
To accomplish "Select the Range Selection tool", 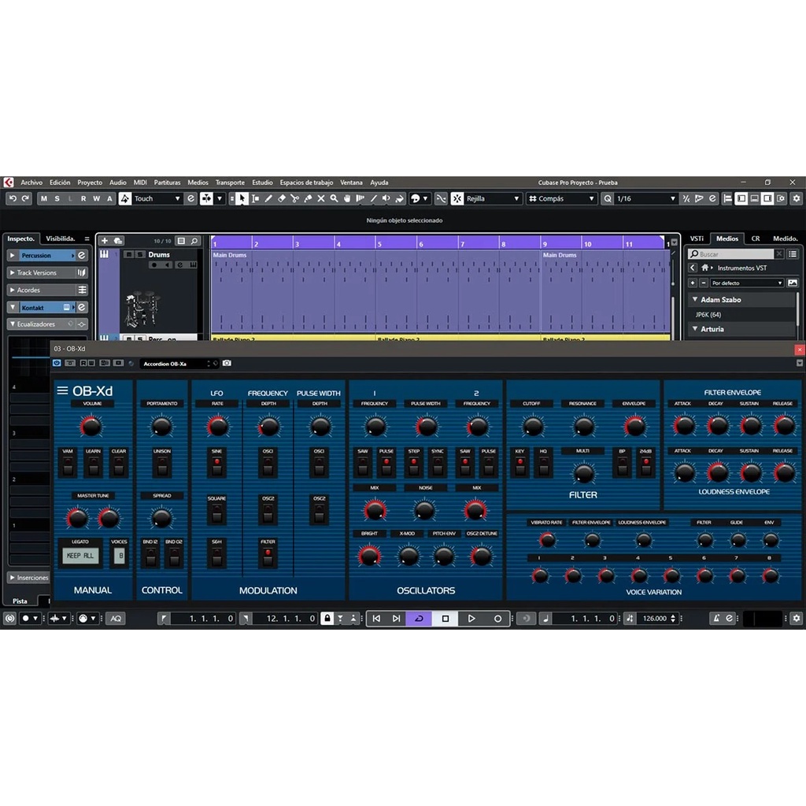I will (x=256, y=198).
